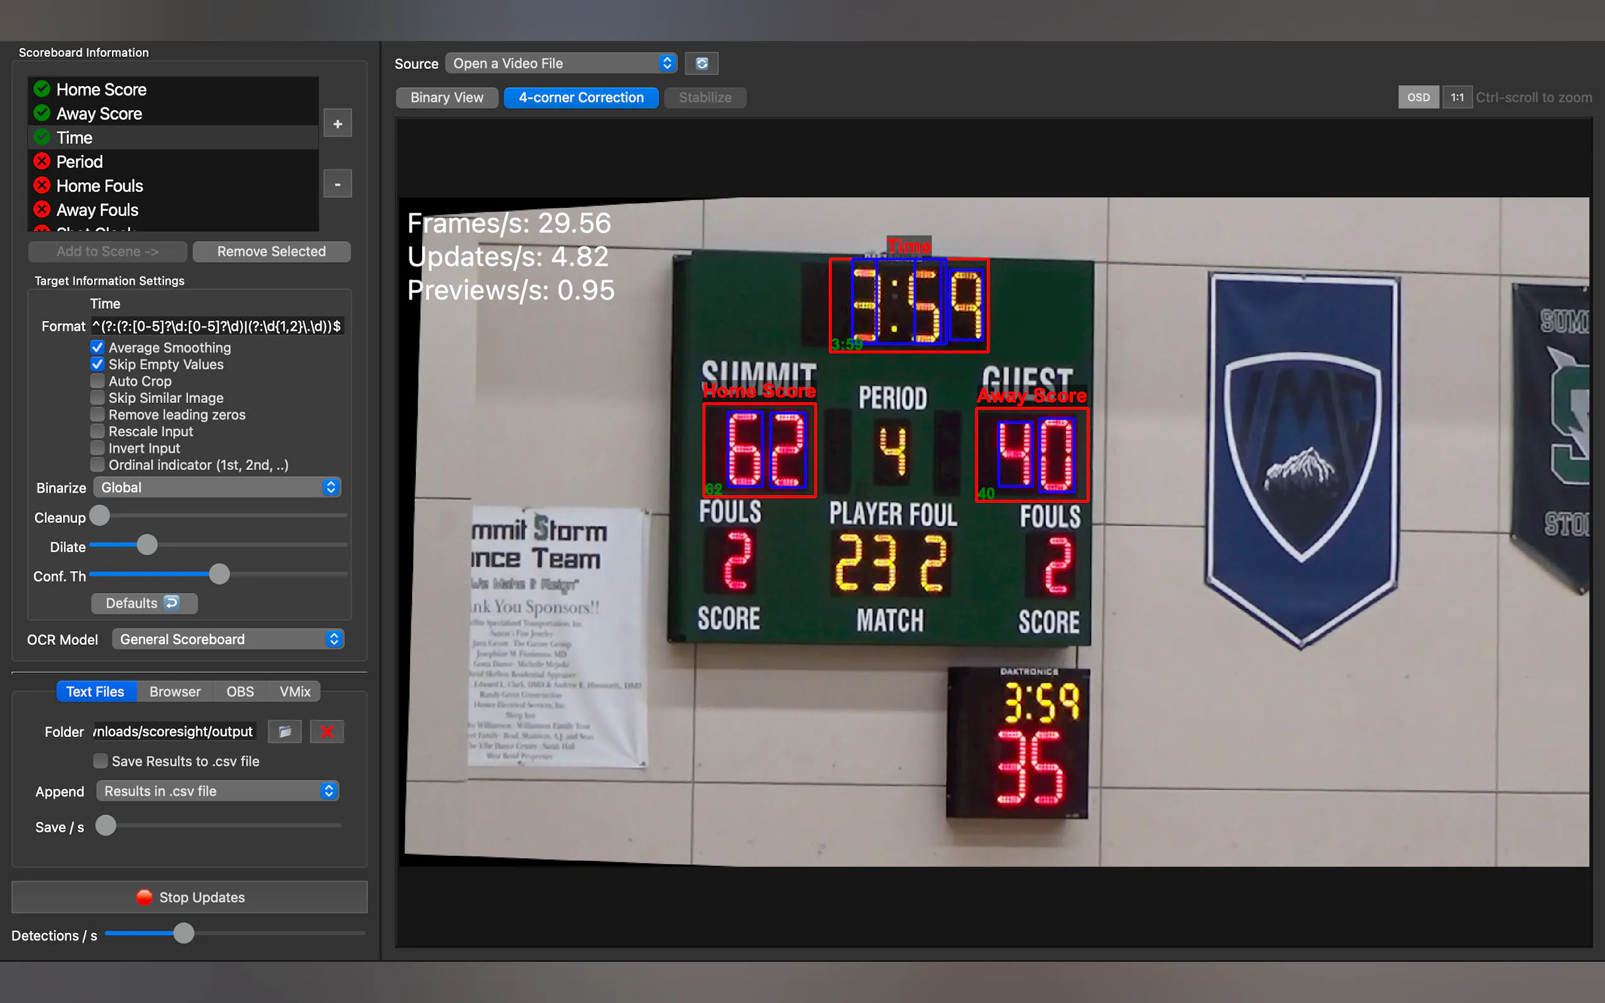Click the Dilate slider handle
This screenshot has height=1003, width=1605.
pyautogui.click(x=147, y=545)
